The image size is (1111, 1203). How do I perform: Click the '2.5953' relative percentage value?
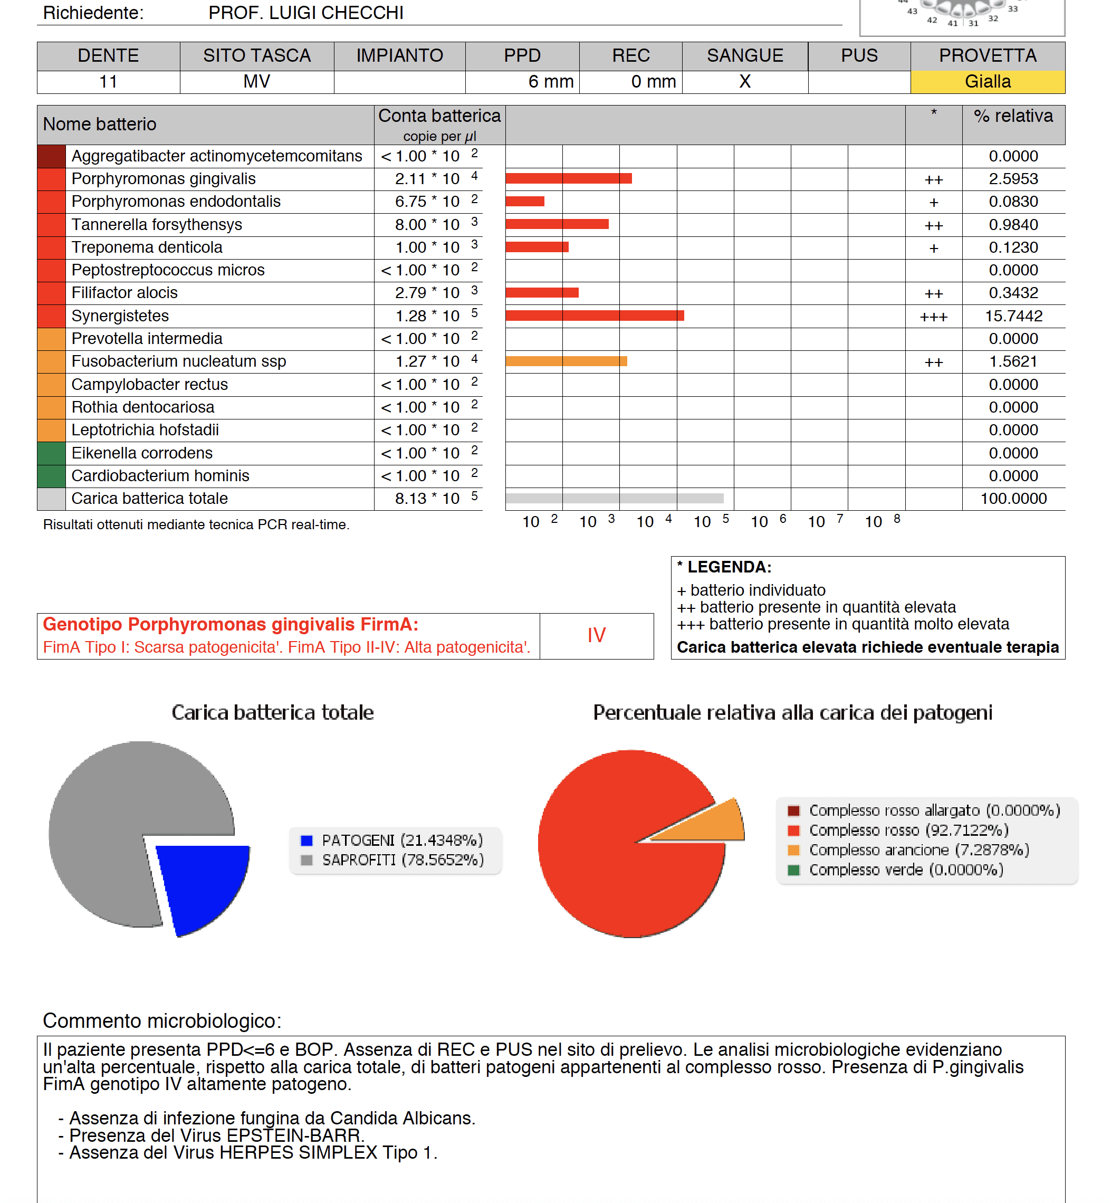(x=1013, y=179)
